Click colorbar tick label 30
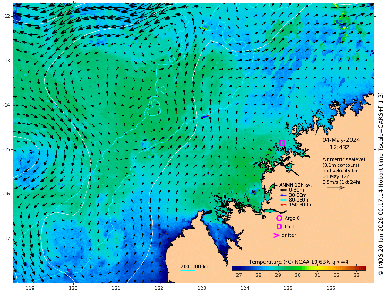The image size is (383, 296). click(x=298, y=275)
